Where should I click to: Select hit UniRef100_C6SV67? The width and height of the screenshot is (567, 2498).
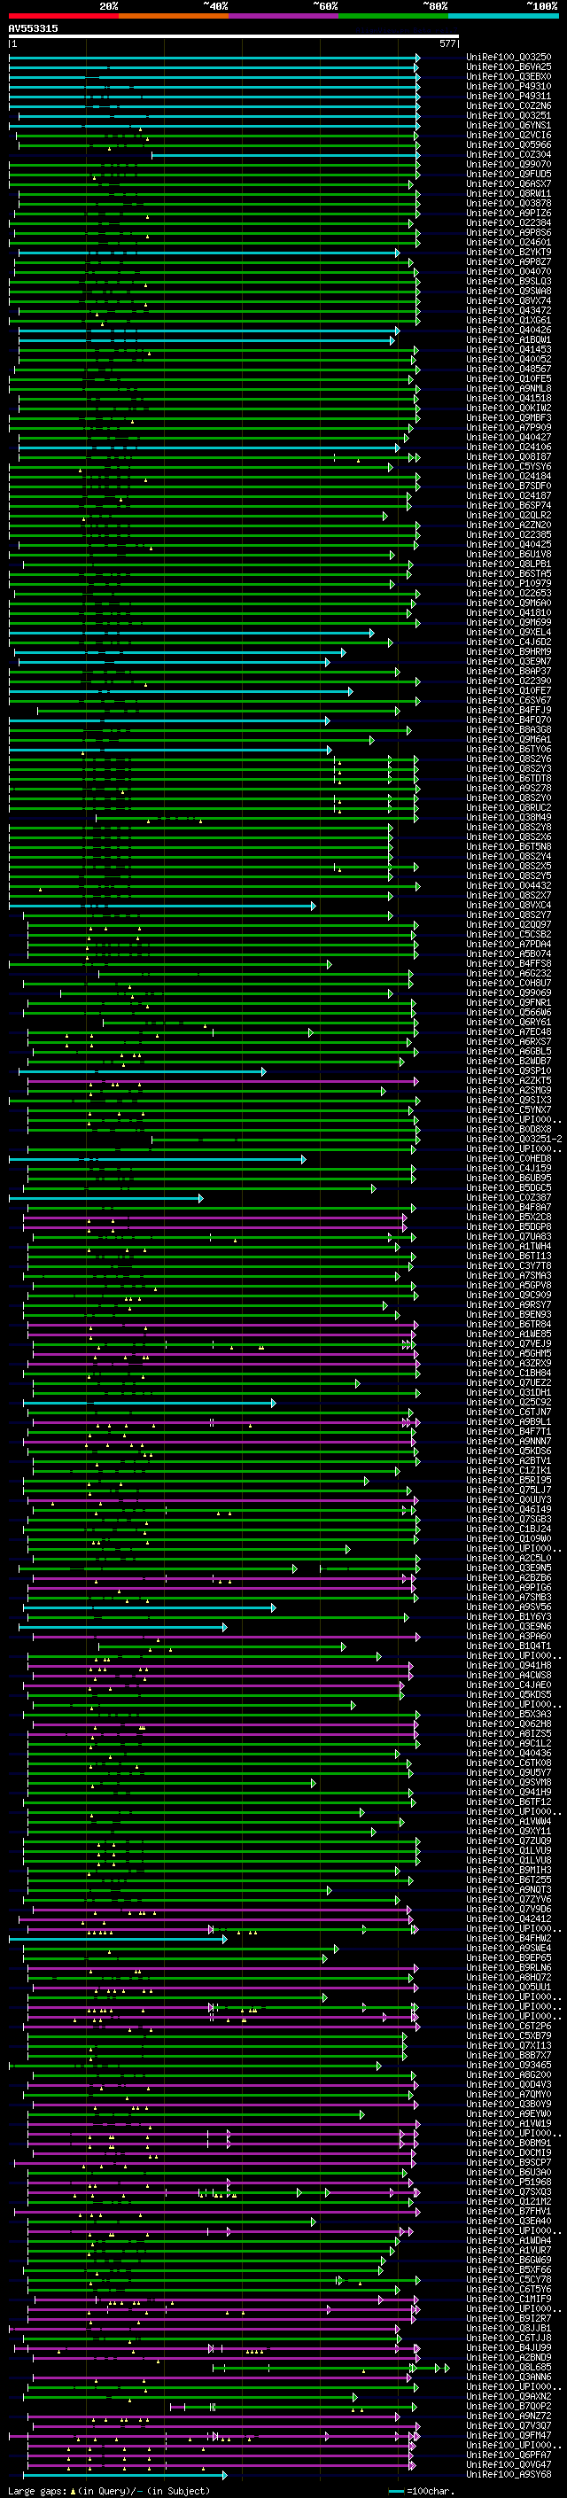(x=509, y=700)
